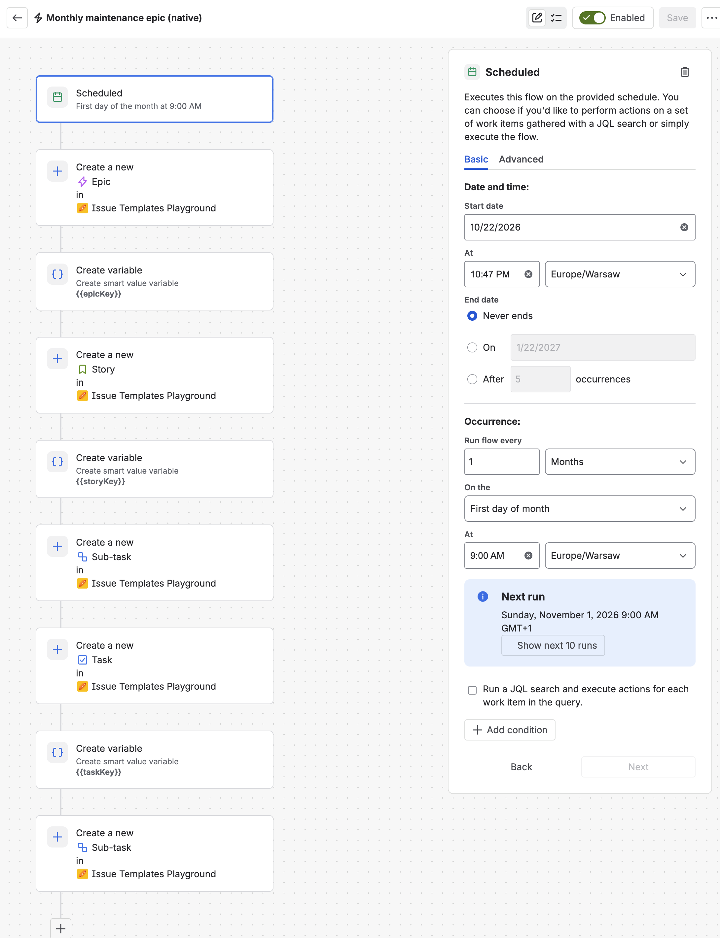Click the Save button
Viewport: 720px width, 938px height.
coord(677,18)
